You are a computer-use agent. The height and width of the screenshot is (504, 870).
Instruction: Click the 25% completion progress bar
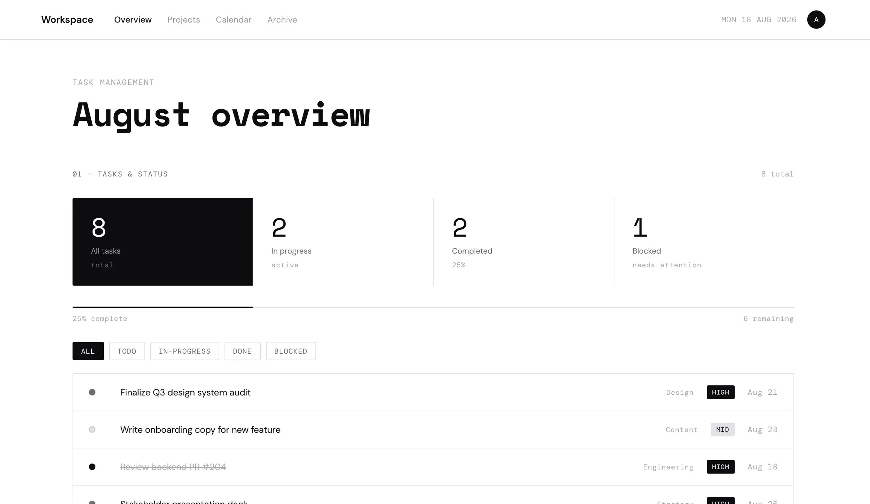(x=433, y=307)
